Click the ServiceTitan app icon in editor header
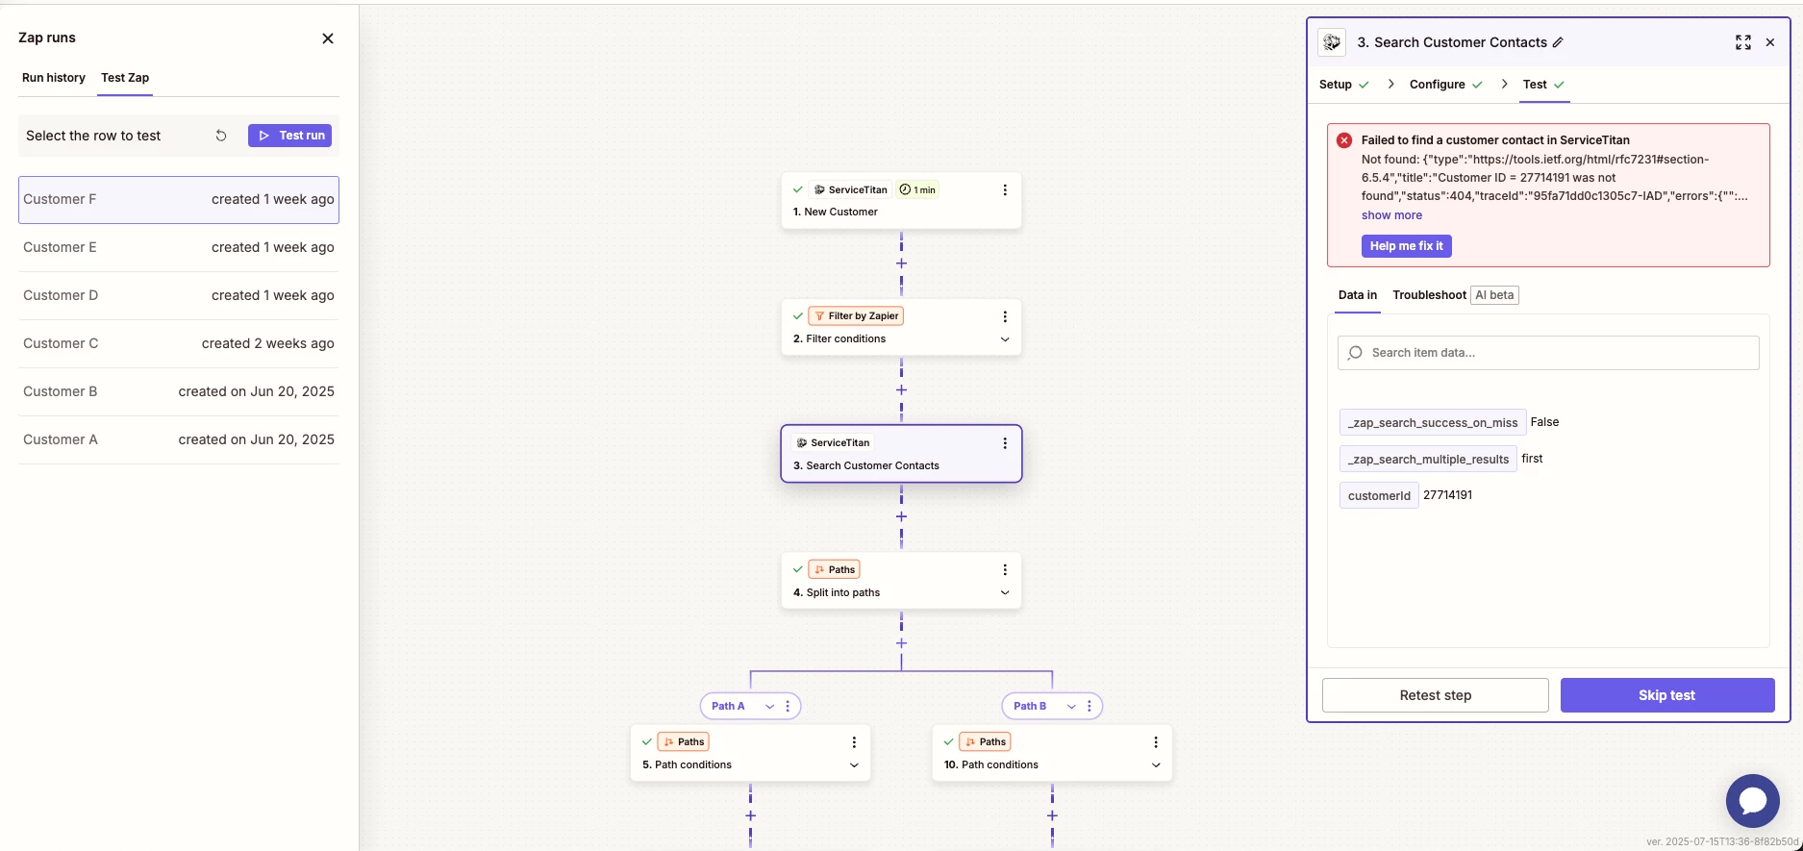 1332,42
